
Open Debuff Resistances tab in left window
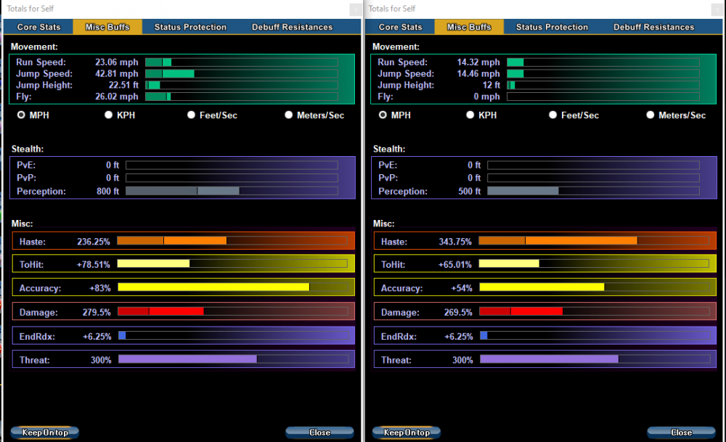tap(292, 27)
